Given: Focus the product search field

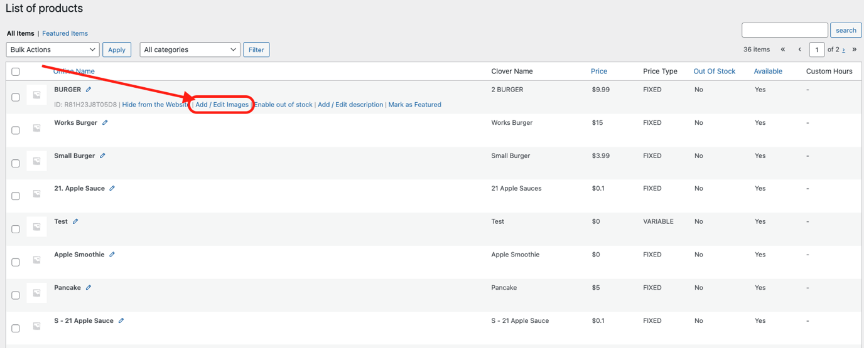Looking at the screenshot, I should (785, 30).
